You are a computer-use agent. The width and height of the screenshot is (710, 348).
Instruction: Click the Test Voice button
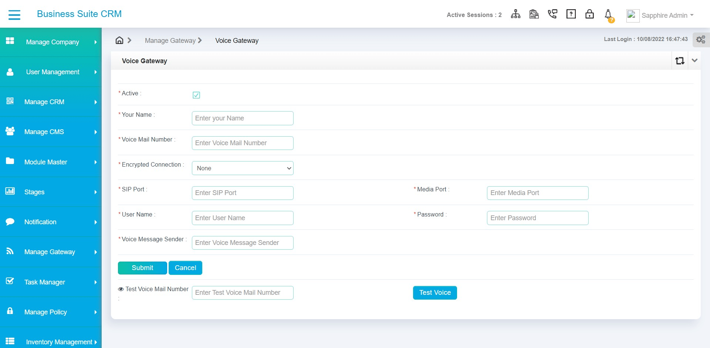435,293
